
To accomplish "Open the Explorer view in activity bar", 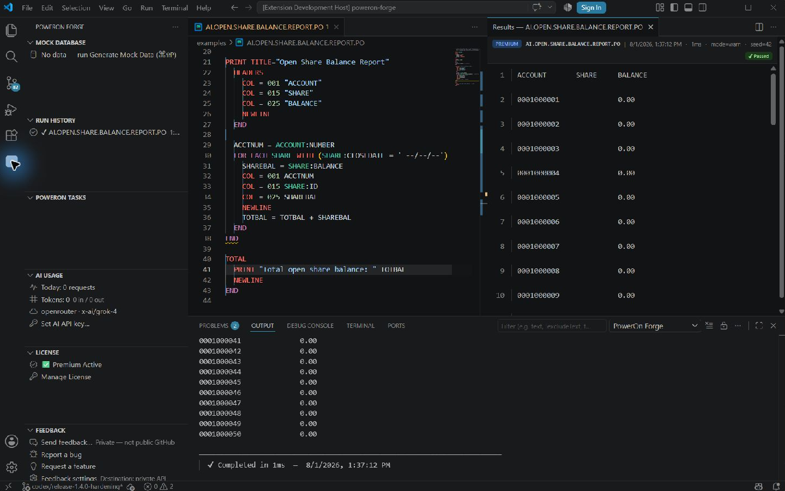I will click(11, 31).
